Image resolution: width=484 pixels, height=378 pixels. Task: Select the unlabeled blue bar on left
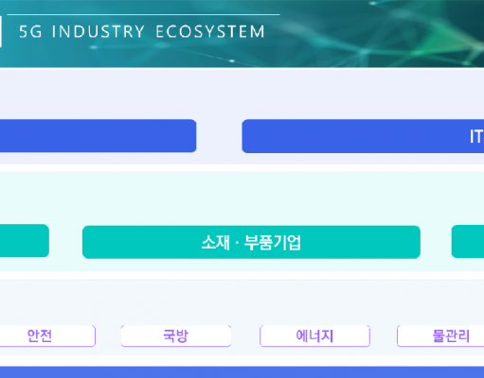tap(98, 136)
